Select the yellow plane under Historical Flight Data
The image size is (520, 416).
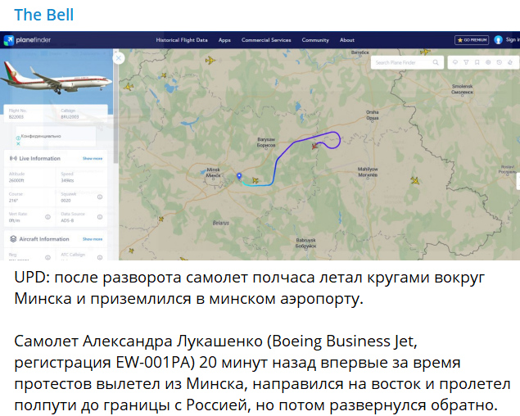pos(210,61)
